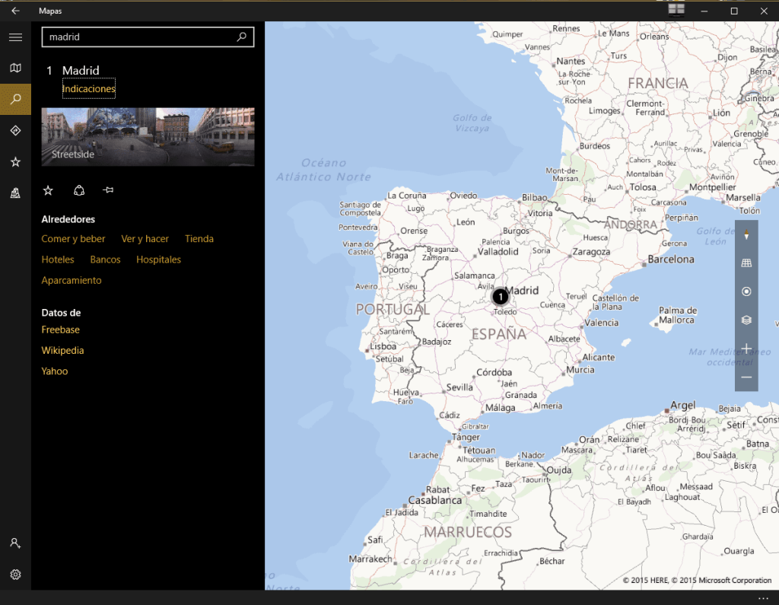The image size is (779, 605).
Task: Click Murcia label on the map
Action: pos(580,370)
